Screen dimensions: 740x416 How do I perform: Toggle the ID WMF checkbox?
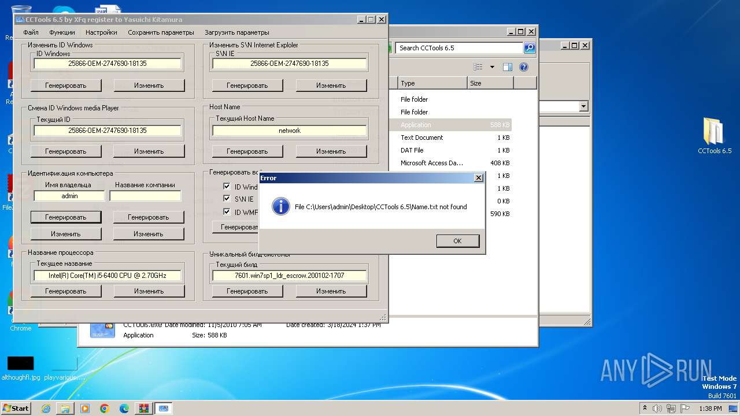[x=227, y=212]
